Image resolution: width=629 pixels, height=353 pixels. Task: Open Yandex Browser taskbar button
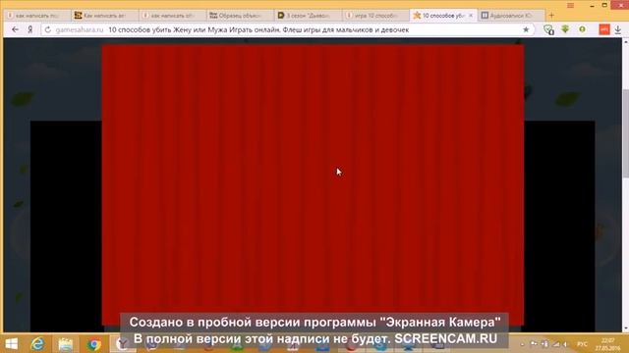pos(122,344)
